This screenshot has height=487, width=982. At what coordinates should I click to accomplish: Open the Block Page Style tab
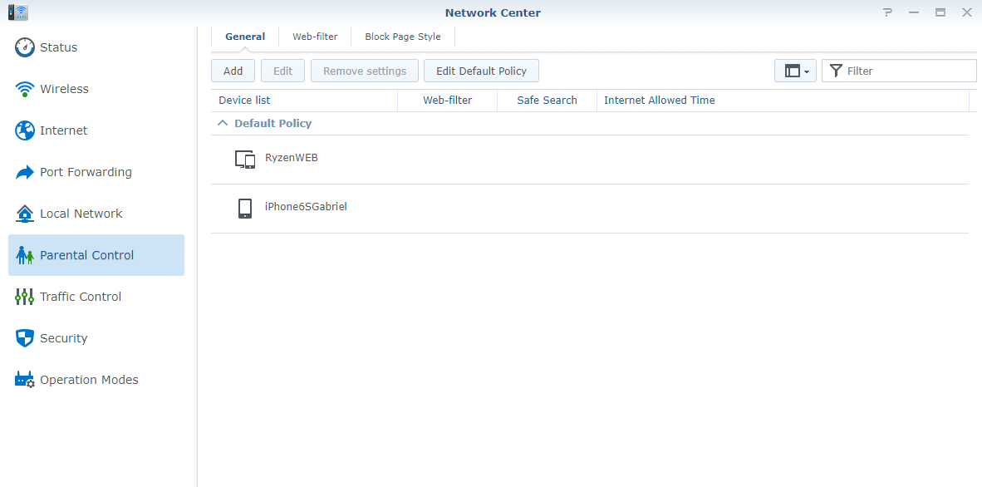point(403,37)
